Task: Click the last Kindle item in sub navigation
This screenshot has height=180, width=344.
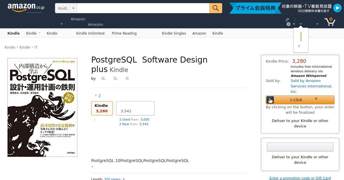Action: click(x=218, y=33)
